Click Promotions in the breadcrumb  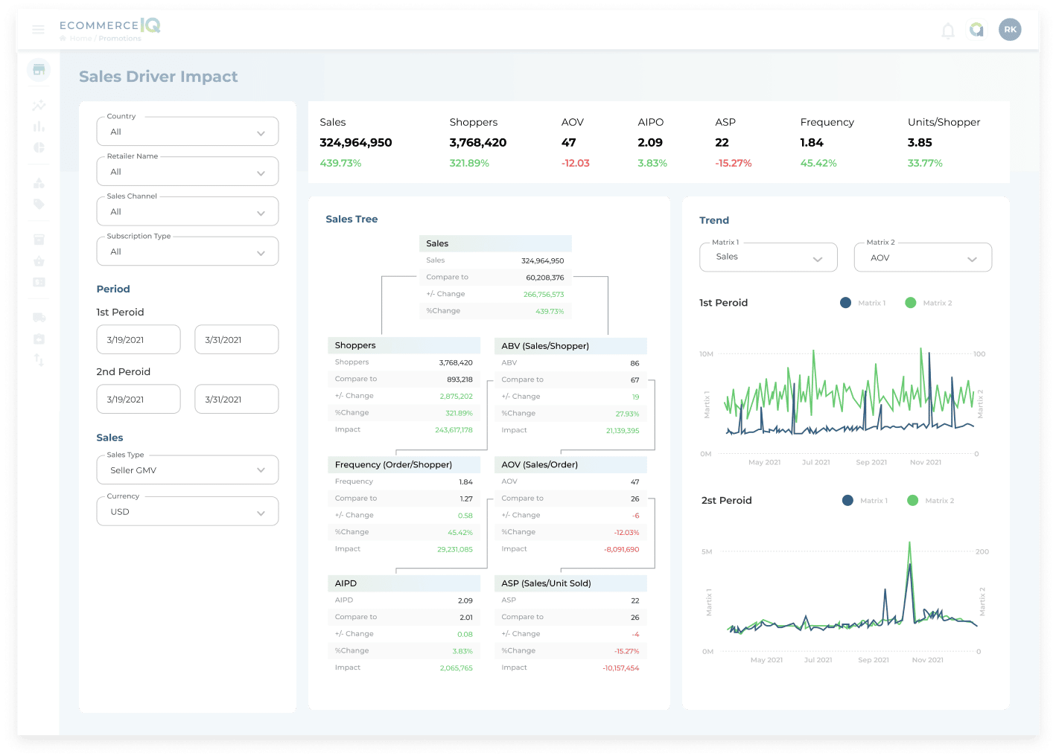coord(120,39)
